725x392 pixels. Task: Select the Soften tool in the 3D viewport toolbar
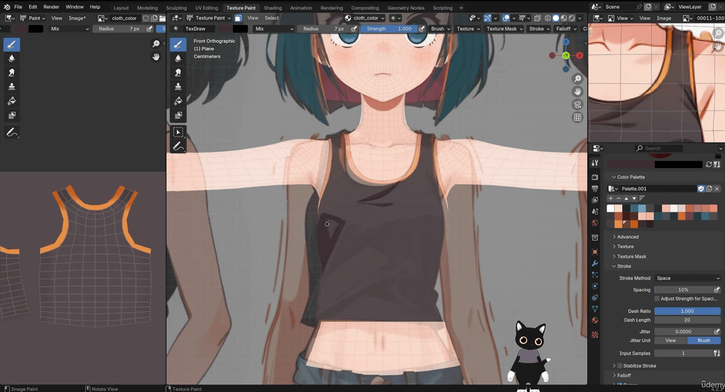[x=178, y=58]
